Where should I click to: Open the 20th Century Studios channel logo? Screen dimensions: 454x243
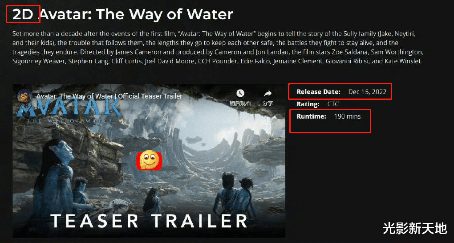click(x=24, y=96)
